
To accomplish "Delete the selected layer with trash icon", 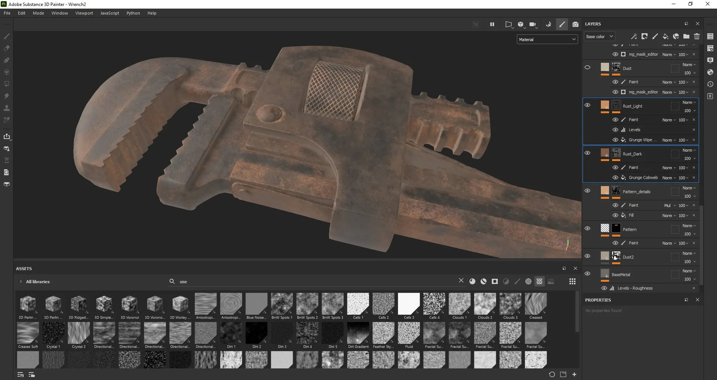I will (697, 36).
